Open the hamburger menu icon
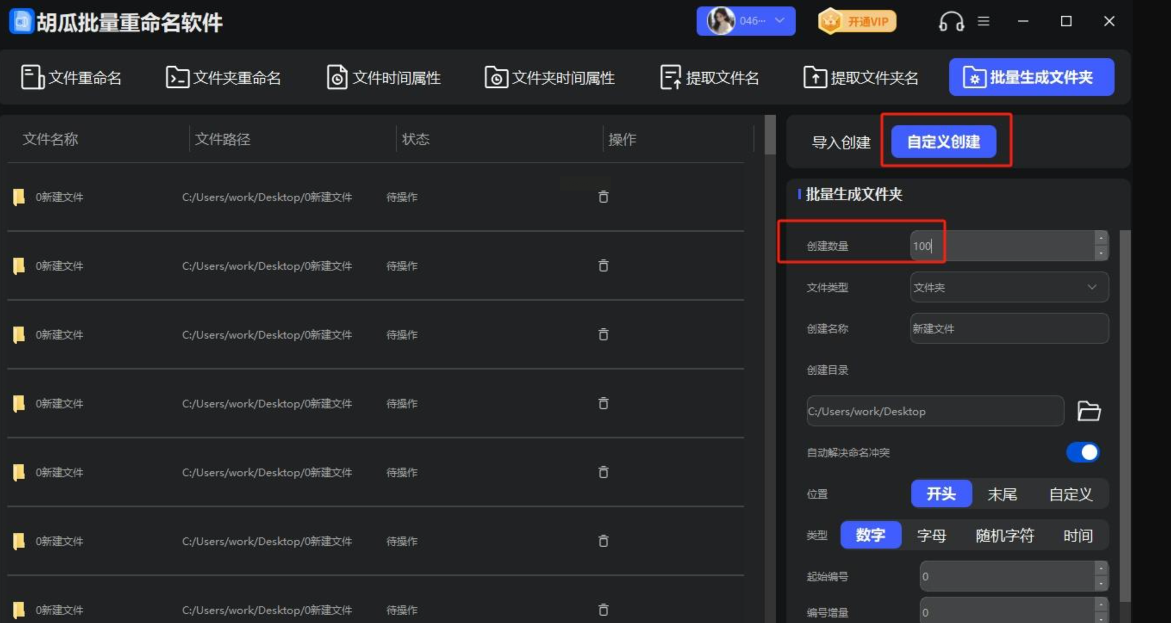1171x623 pixels. (x=984, y=22)
